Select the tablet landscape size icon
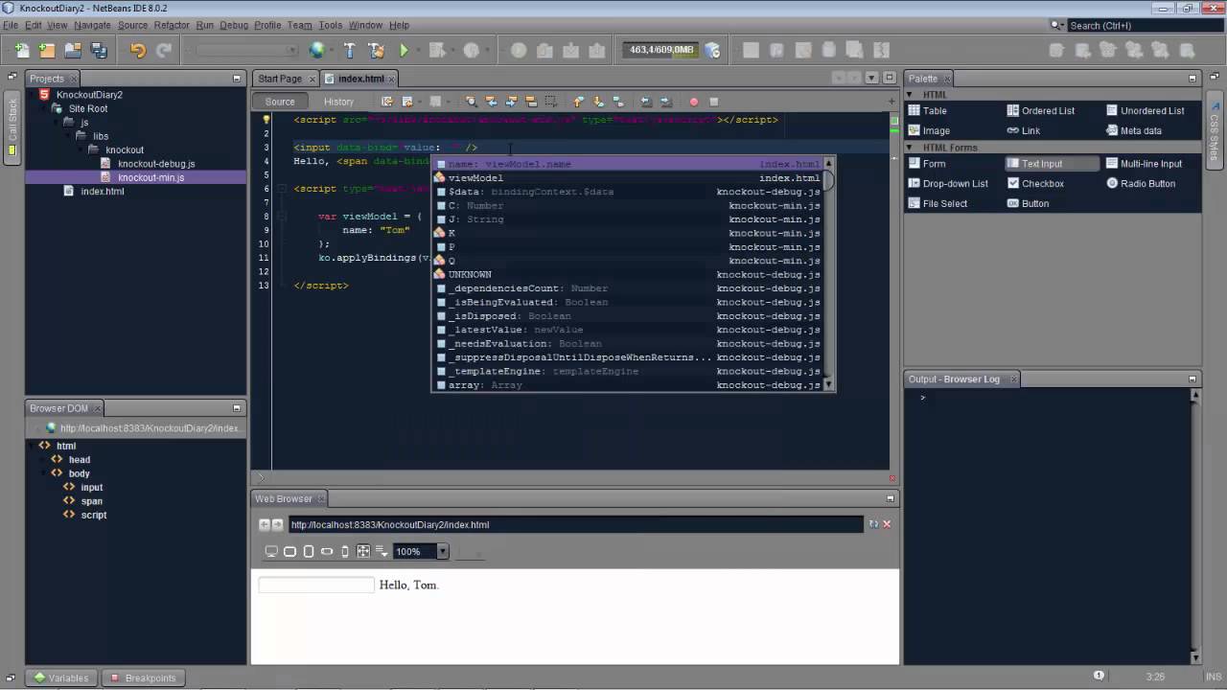Screen dimensions: 1227x690 289,551
